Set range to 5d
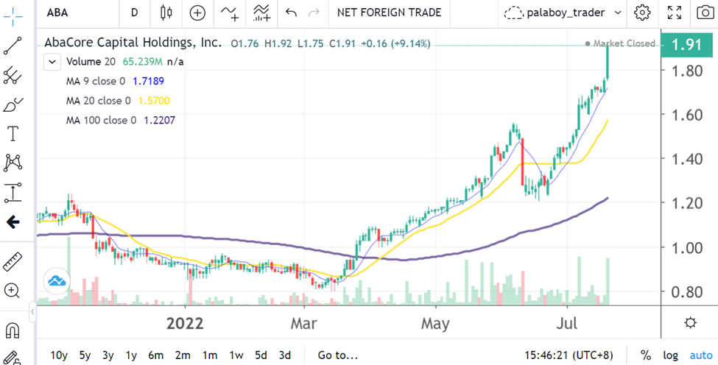Screen dimensions: 718x365 261,355
